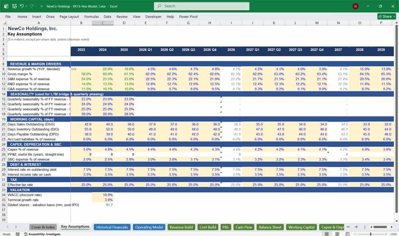Select 'Gross margin %' row label
The width and height of the screenshot is (399, 236).
pos(20,74)
